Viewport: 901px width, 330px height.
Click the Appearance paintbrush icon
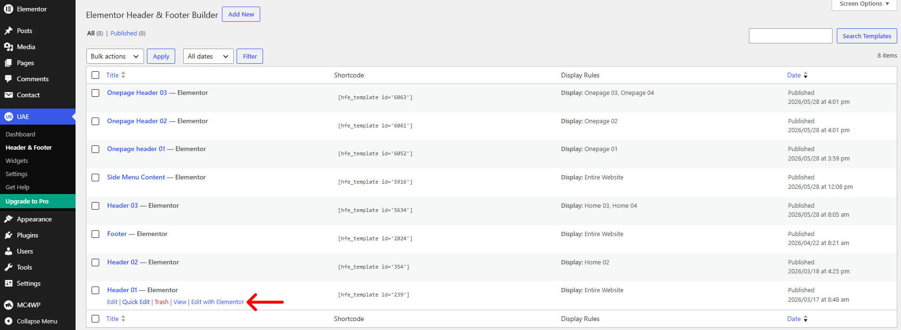click(8, 219)
